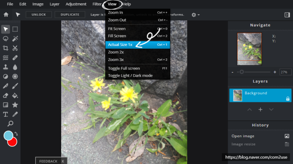The height and width of the screenshot is (164, 293).
Task: Select Zoom 2x
Action: click(x=138, y=52)
